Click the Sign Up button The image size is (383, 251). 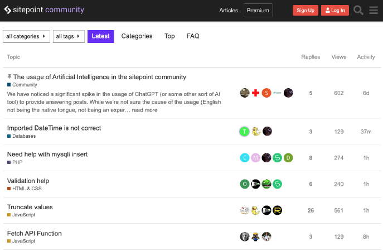coord(306,10)
